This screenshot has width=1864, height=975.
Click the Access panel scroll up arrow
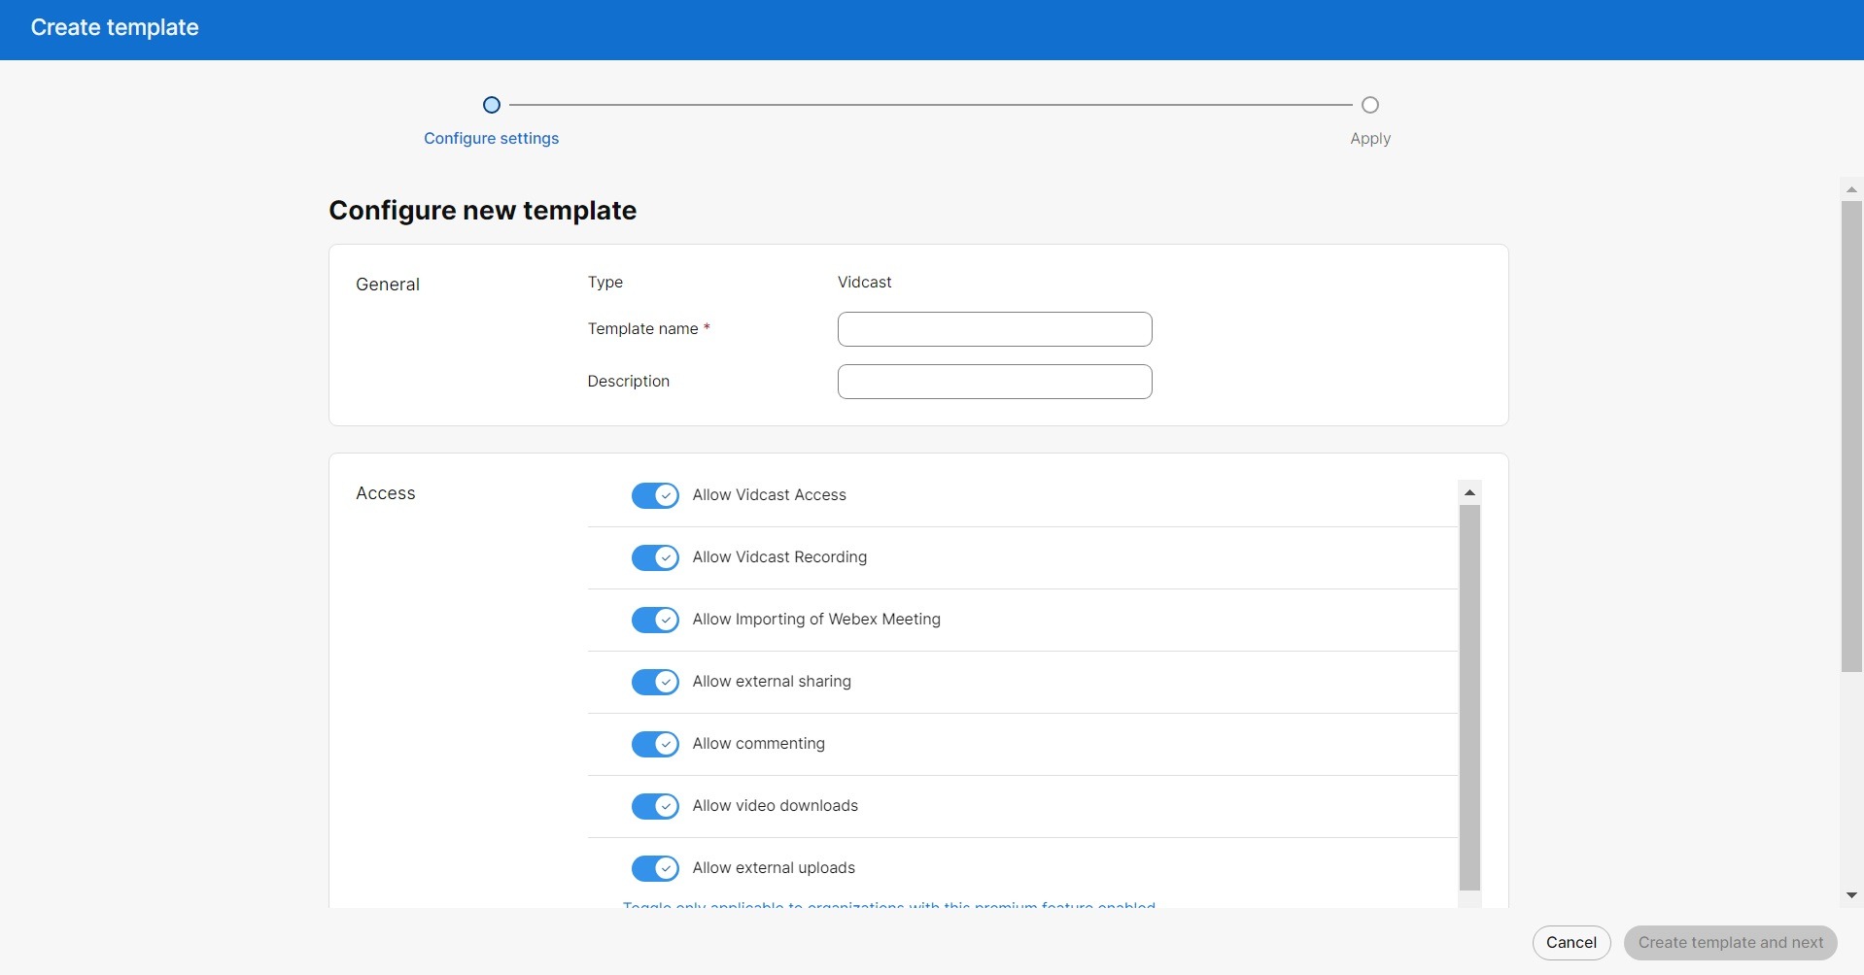[x=1469, y=492]
